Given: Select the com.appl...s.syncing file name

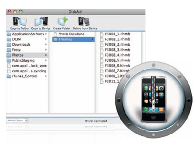Looking at the screenshot, I should pyautogui.click(x=29, y=71).
